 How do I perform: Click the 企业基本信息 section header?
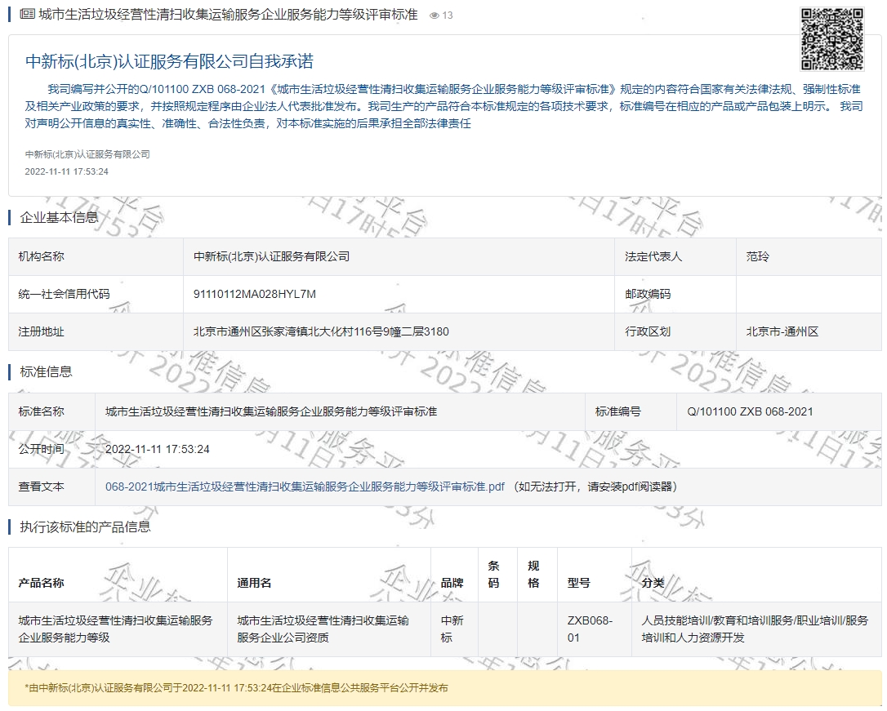tap(59, 217)
